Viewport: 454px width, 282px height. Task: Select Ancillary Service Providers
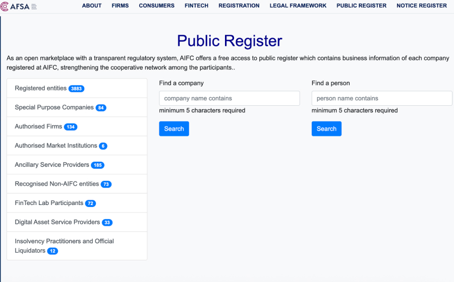(x=52, y=165)
